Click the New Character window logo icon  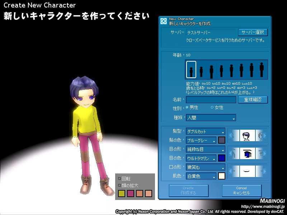164,21
